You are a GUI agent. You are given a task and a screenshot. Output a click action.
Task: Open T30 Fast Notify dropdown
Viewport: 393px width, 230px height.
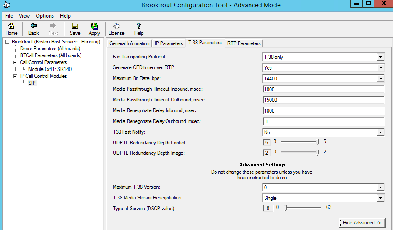point(381,132)
